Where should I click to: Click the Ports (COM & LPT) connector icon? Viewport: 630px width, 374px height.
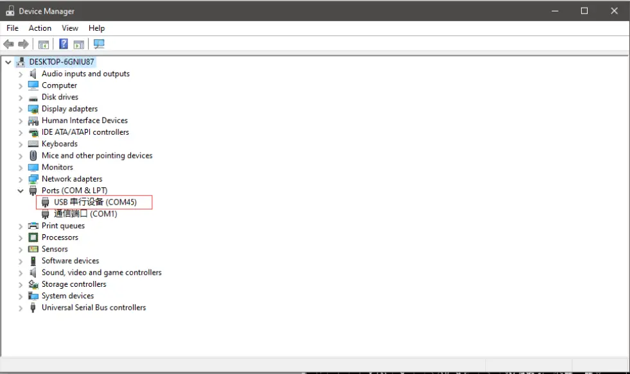coord(33,191)
